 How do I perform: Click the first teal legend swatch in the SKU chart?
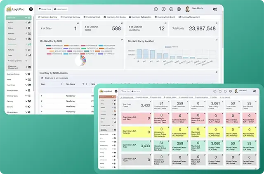[48, 46]
